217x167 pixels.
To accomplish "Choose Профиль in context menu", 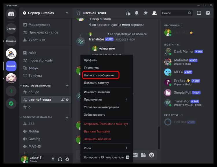I will (107, 60).
